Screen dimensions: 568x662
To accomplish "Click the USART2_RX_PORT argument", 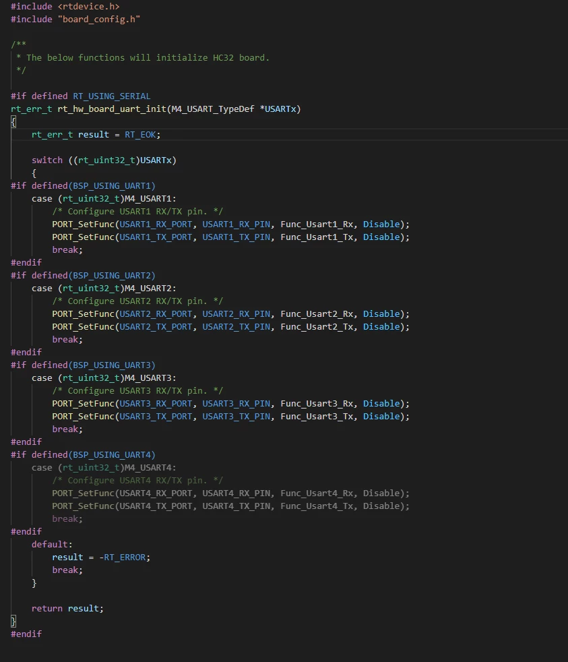I will (x=156, y=314).
